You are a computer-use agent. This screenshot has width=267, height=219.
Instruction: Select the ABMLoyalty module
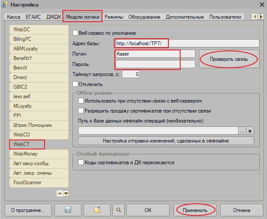pos(39,49)
